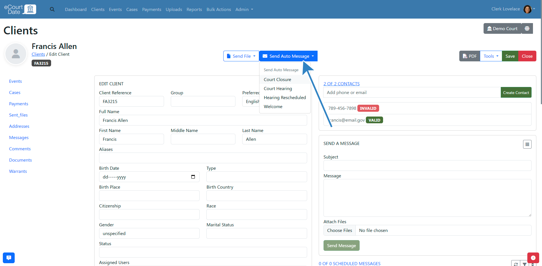Screen dimensions: 542x266
Task: Open the message templates grid icon
Action: tap(527, 144)
